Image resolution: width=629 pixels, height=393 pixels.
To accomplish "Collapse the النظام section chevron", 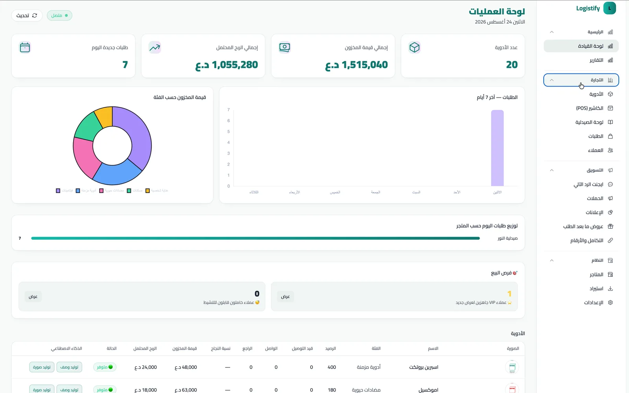I will click(x=552, y=261).
